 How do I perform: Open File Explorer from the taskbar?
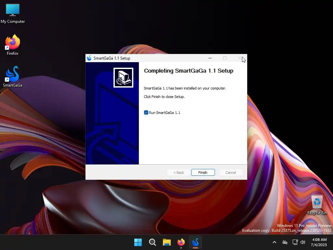(x=167, y=242)
